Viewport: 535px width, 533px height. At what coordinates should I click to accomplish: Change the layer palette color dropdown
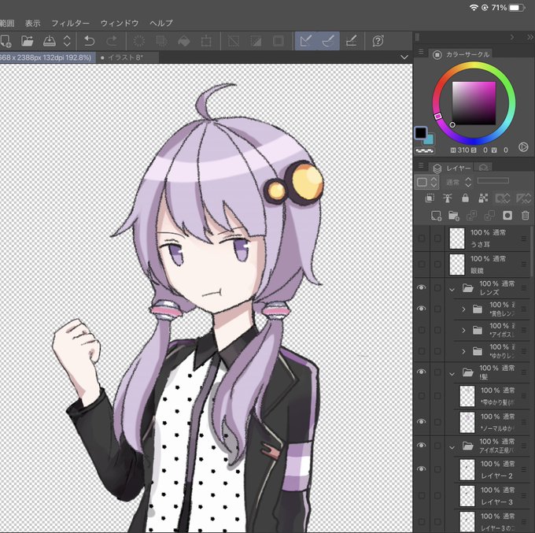tap(426, 182)
